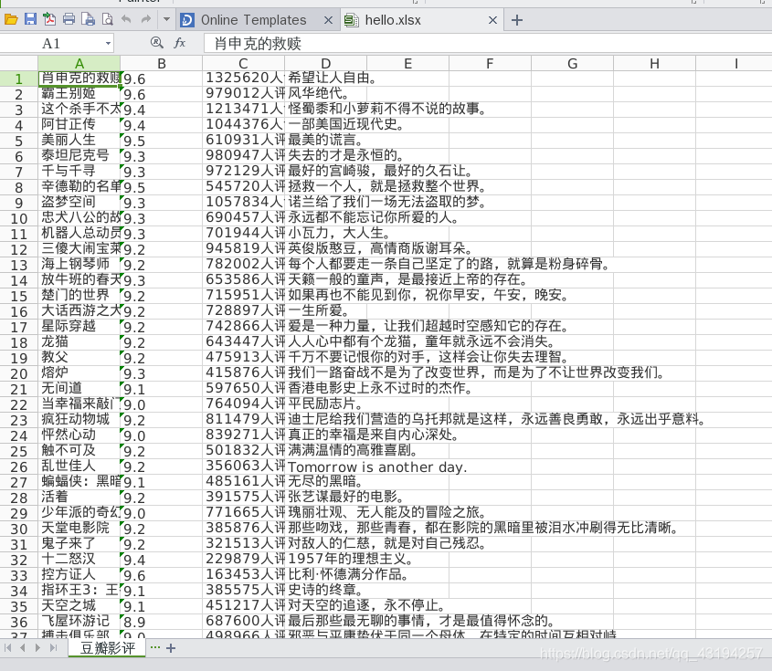772x671 pixels.
Task: Select cell 海上钢琴师
Action: pyautogui.click(x=79, y=265)
